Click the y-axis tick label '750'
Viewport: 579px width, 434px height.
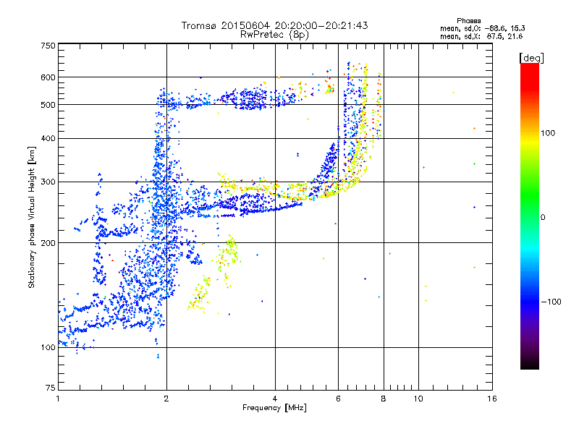48,46
